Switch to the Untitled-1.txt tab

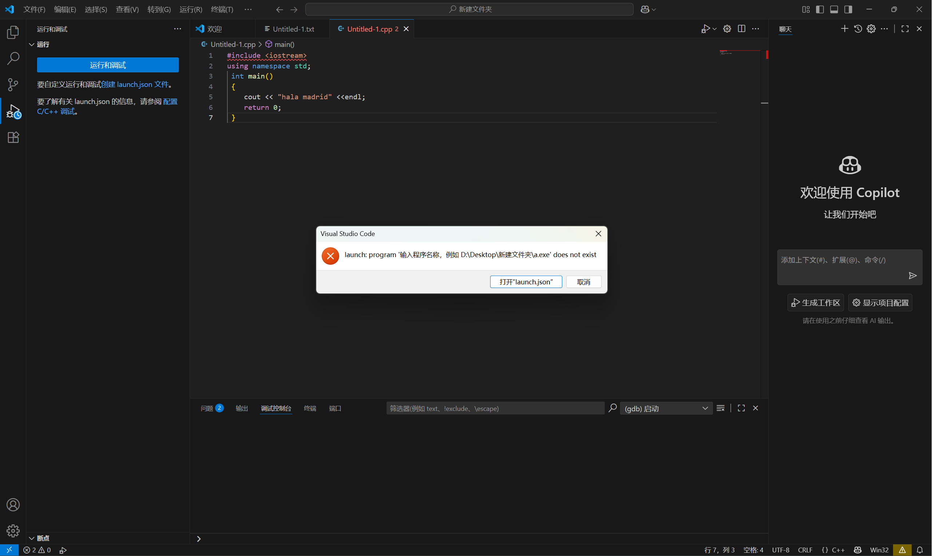[x=293, y=29]
